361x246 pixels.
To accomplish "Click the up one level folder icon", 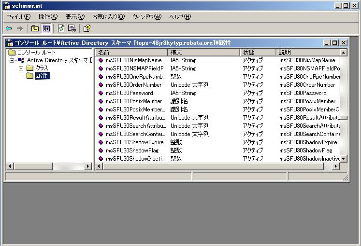I will coord(35,28).
